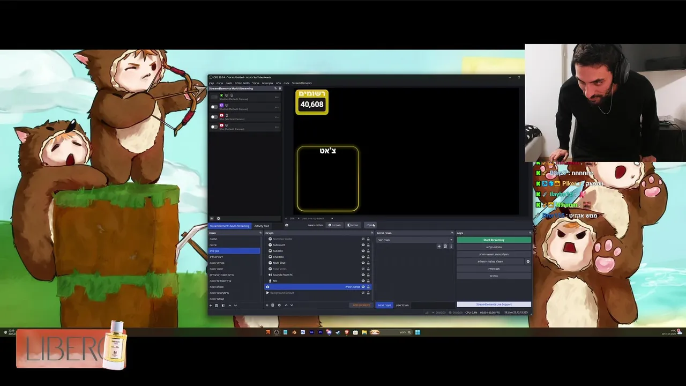
Task: Add a new source with plus icon
Action: [x=267, y=305]
